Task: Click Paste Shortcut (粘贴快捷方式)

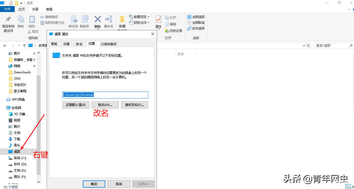Action: click(x=52, y=23)
